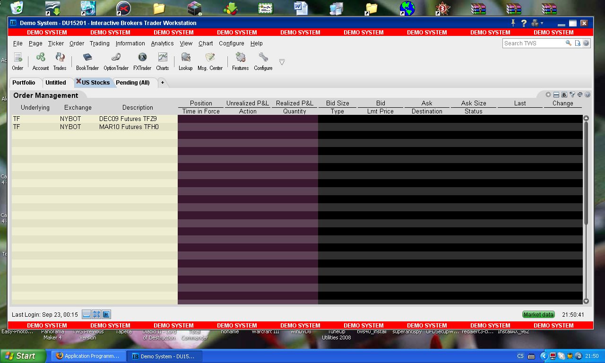Open the File menu
The height and width of the screenshot is (363, 605).
18,43
